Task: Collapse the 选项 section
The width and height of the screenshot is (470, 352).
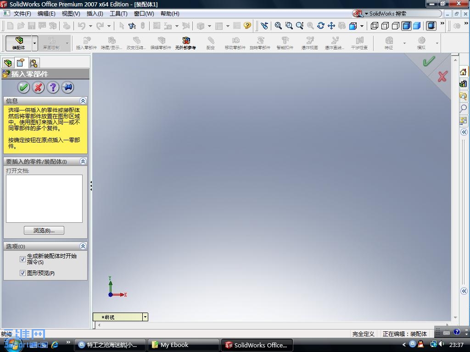Action: pos(83,246)
